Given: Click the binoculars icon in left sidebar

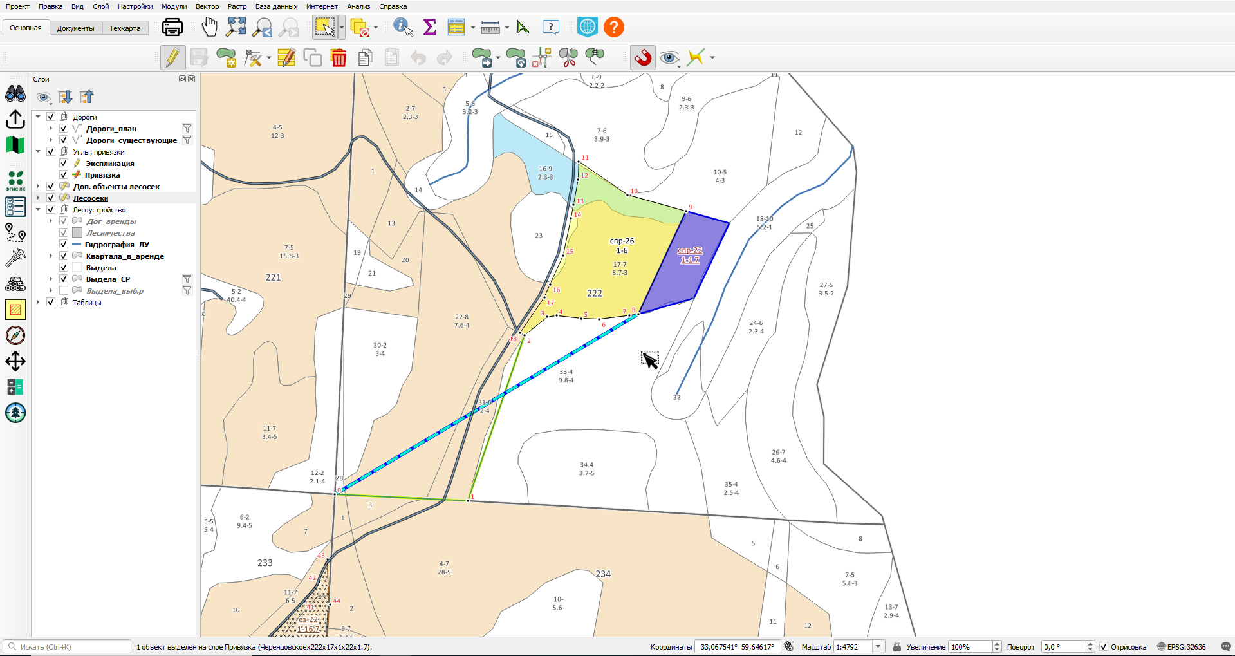Looking at the screenshot, I should [15, 94].
